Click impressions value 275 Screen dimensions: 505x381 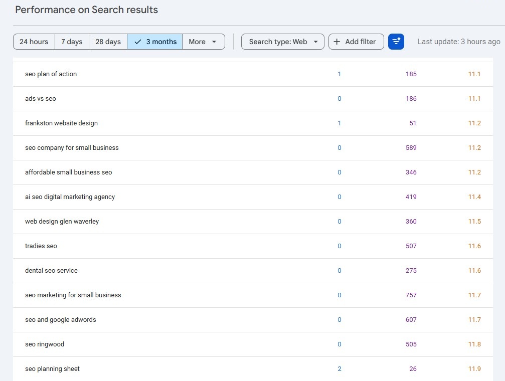[x=411, y=271]
